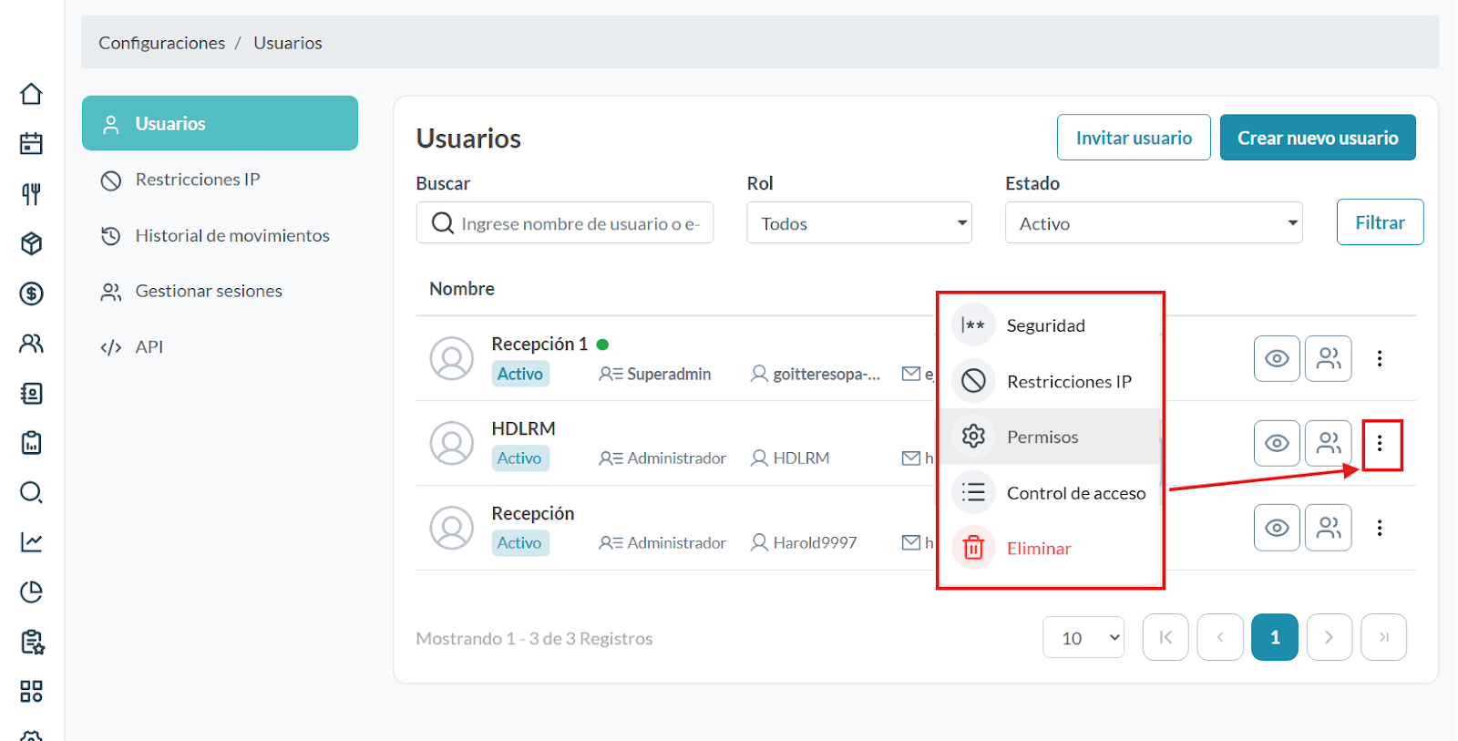Select Permisos from the context menu

tap(1042, 437)
